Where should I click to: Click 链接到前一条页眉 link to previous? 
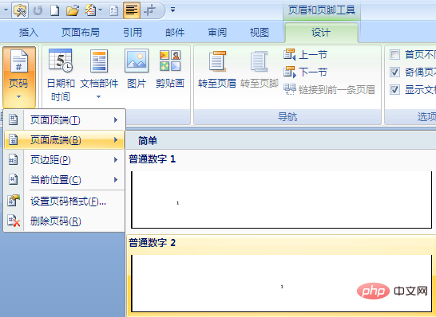[x=329, y=89]
